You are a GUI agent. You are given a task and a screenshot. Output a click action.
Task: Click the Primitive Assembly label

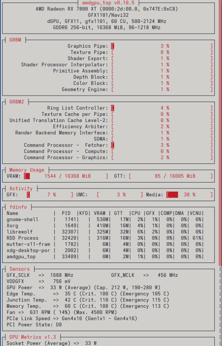pos(81,70)
